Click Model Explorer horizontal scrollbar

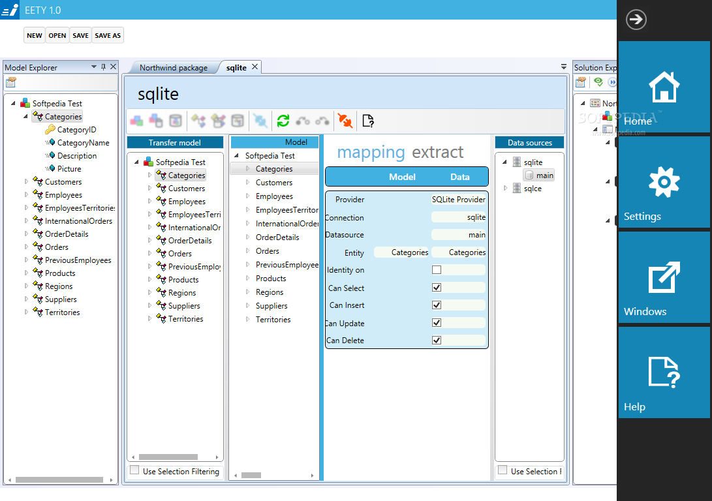(59, 479)
